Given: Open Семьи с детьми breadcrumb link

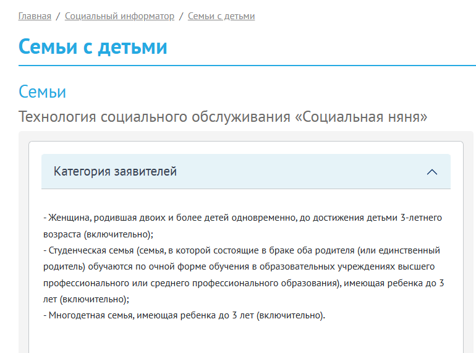Looking at the screenshot, I should [x=221, y=16].
